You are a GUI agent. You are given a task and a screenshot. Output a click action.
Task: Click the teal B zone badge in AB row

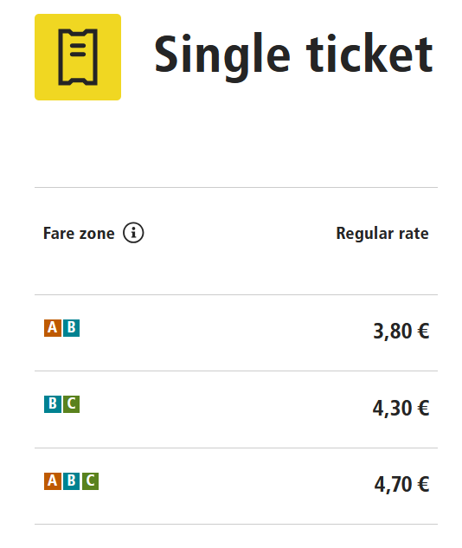[71, 328]
